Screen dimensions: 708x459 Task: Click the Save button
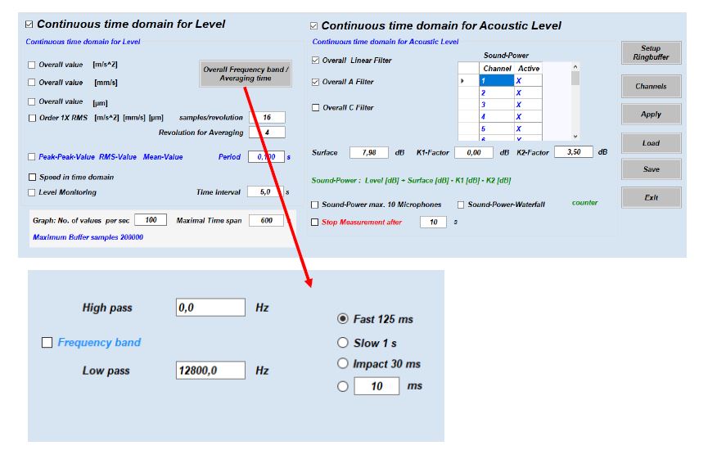tap(651, 169)
